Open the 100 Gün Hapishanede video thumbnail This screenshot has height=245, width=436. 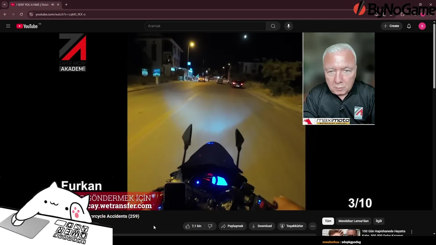click(341, 232)
